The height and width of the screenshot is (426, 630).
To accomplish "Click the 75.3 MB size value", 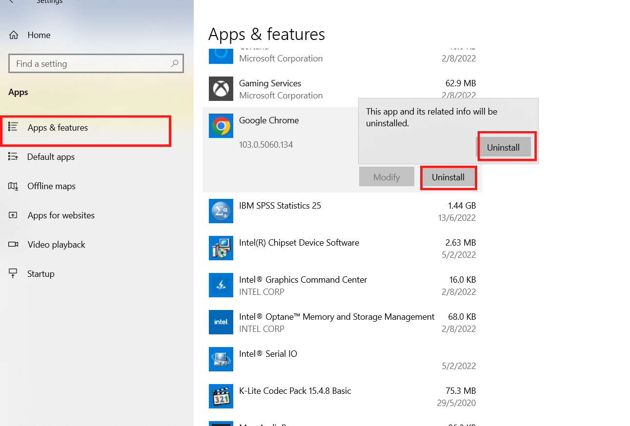I will (461, 391).
